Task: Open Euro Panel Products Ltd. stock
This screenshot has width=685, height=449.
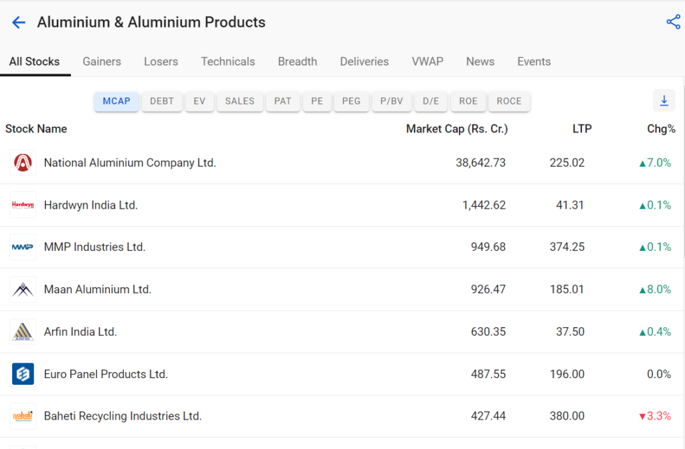Action: pyautogui.click(x=106, y=374)
